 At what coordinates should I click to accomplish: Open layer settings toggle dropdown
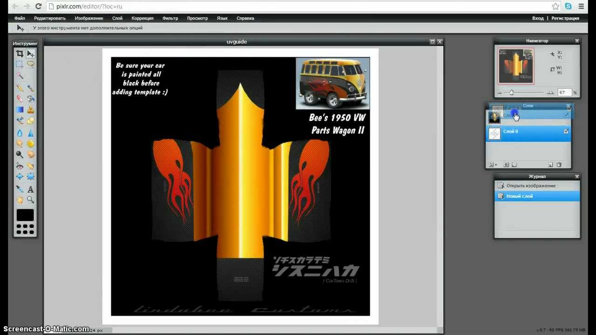pyautogui.click(x=493, y=165)
